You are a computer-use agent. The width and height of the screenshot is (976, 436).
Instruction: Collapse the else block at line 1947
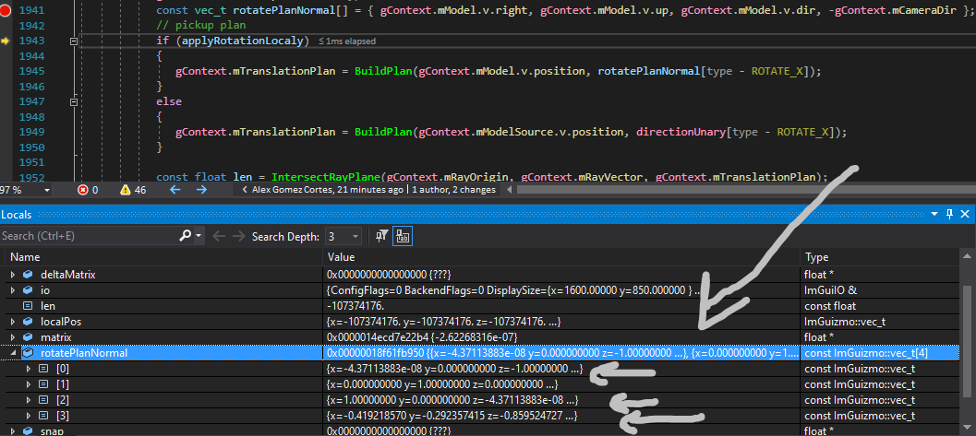pyautogui.click(x=74, y=101)
